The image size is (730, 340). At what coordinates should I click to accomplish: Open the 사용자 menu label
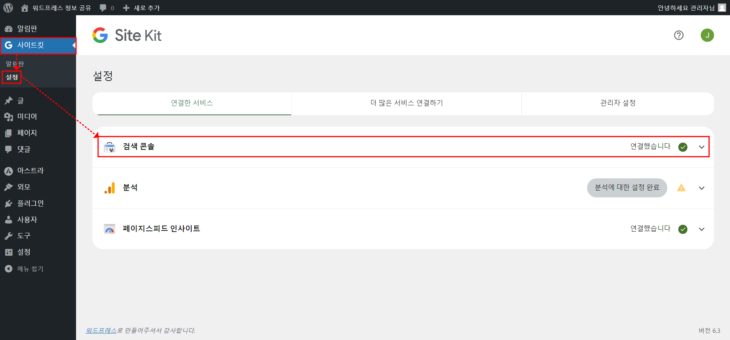coord(27,220)
